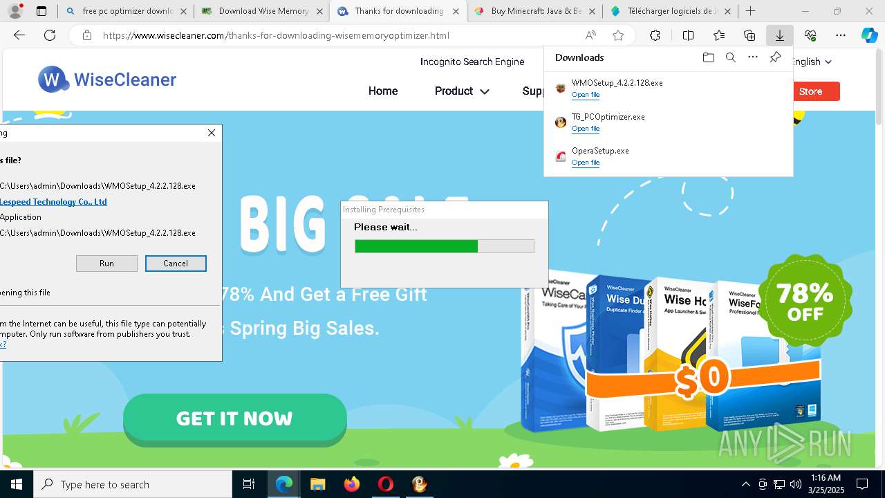This screenshot has width=885, height=498.
Task: Launch Firefox from taskbar
Action: [x=351, y=484]
